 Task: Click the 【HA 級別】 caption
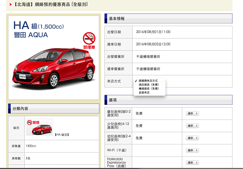pos(62,135)
